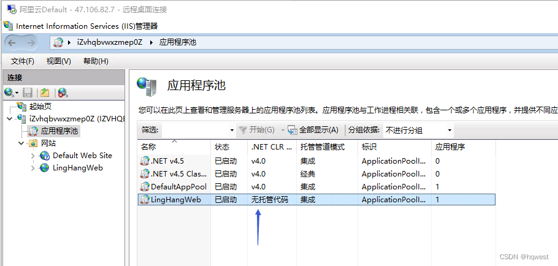Click the Remote Desktop icon in title bar
This screenshot has height=266, width=558.
coord(12,9)
